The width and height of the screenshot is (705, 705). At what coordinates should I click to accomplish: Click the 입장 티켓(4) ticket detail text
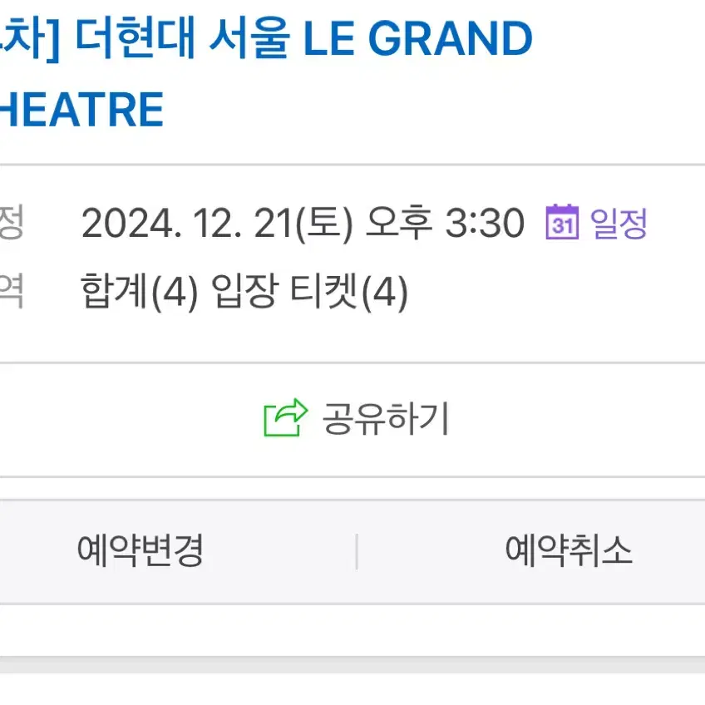(309, 292)
